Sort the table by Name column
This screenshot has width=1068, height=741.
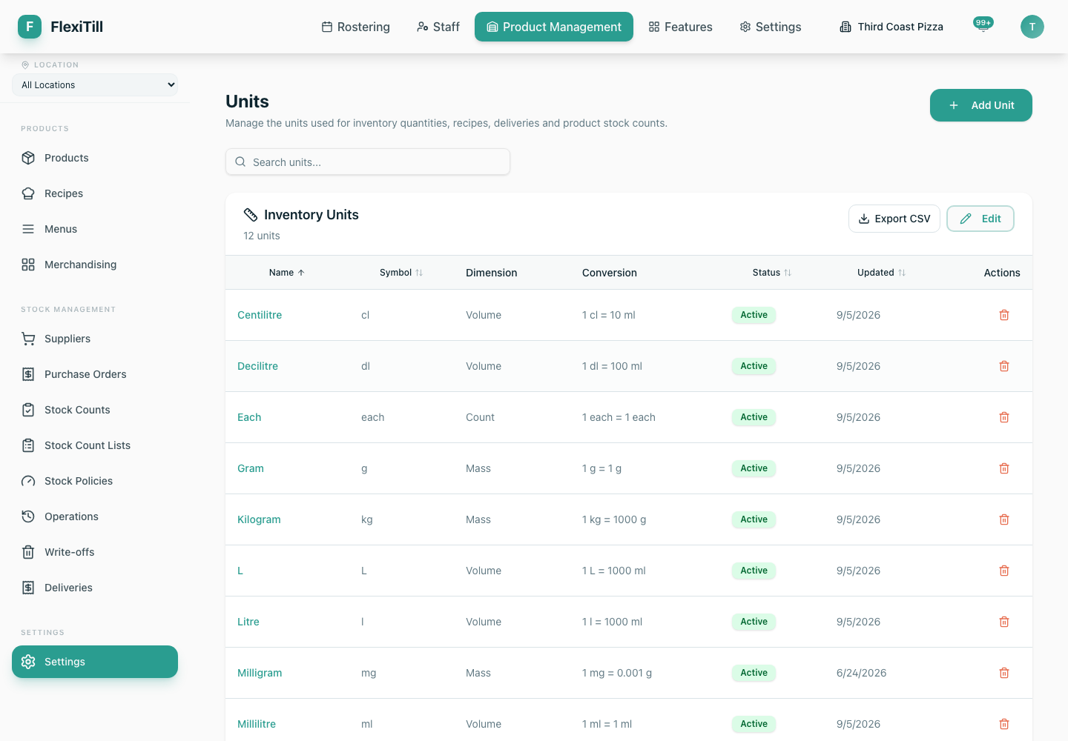[286, 273]
